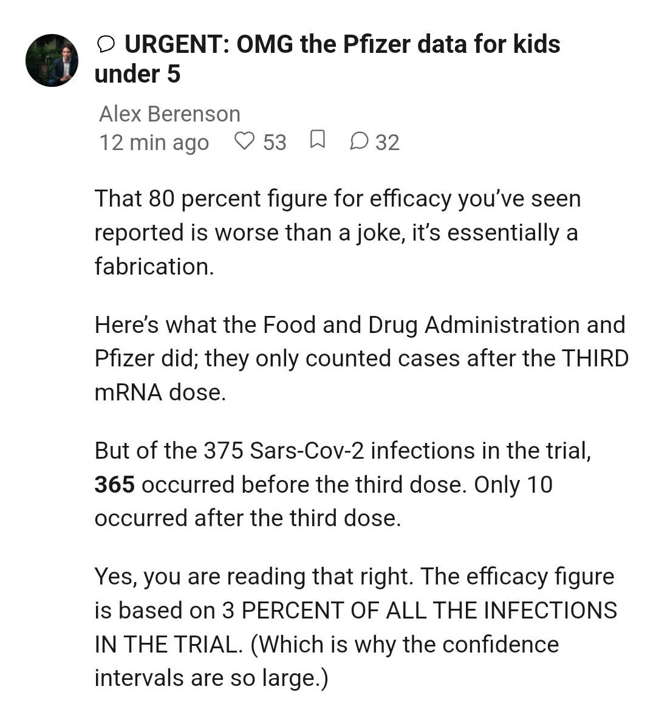656x706 pixels.
Task: Click the capitalized word 'THIRD'
Action: 595,359
